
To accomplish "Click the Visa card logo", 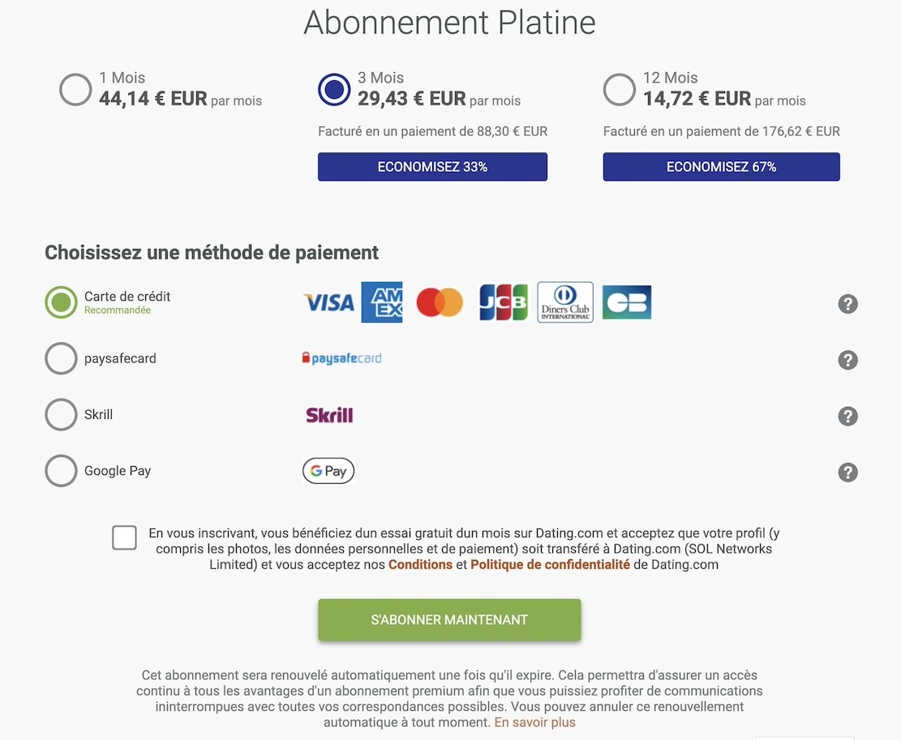I will point(328,302).
